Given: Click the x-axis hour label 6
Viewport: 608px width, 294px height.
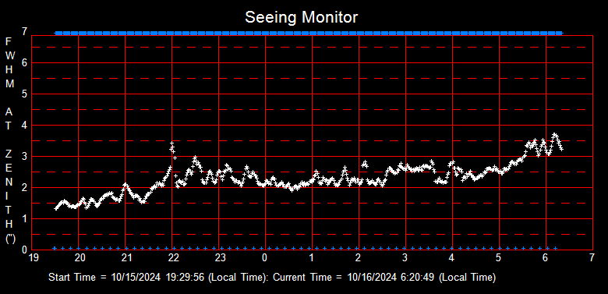Looking at the screenshot, I should tap(545, 257).
